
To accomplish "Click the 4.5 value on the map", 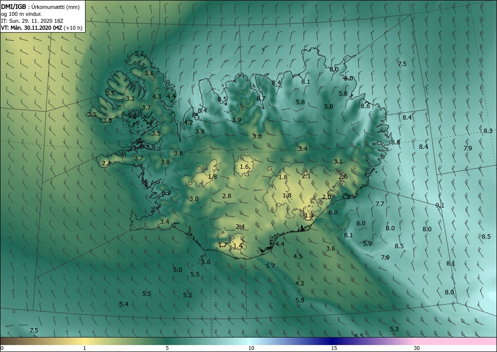I will [298, 256].
